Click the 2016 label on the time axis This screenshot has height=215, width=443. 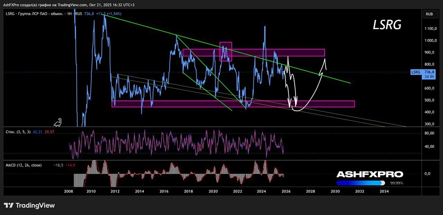164,191
